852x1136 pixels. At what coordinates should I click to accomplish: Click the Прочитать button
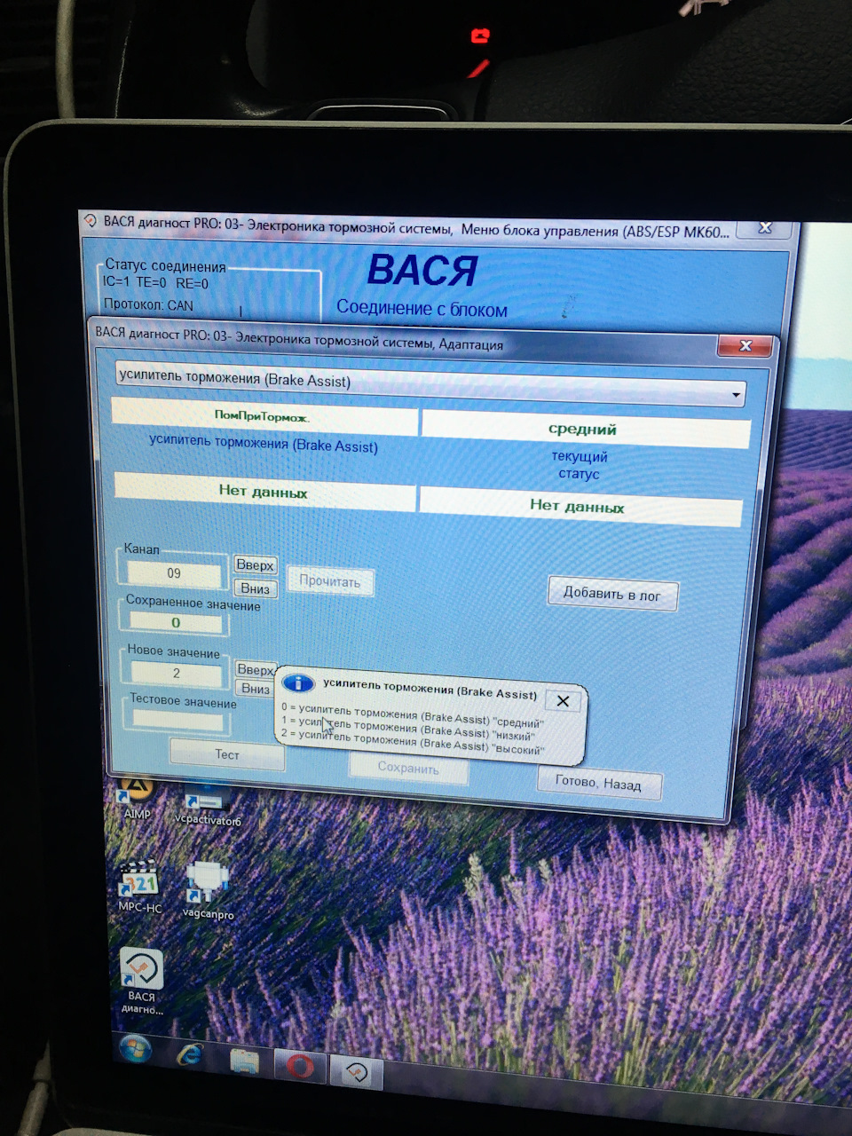tap(329, 582)
